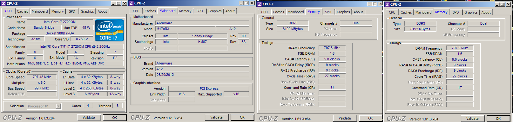The image size is (513, 122).
Task: Select SPD tab in the left Memory window
Action: coord(328,12)
